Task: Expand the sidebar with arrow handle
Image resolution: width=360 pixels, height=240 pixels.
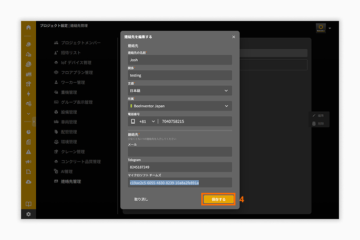Action: [x=34, y=122]
